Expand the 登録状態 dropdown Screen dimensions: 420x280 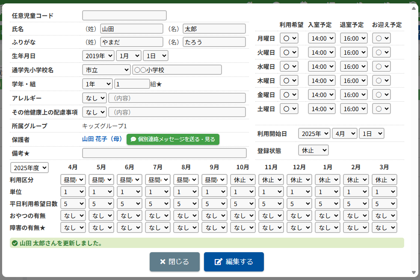coord(313,150)
